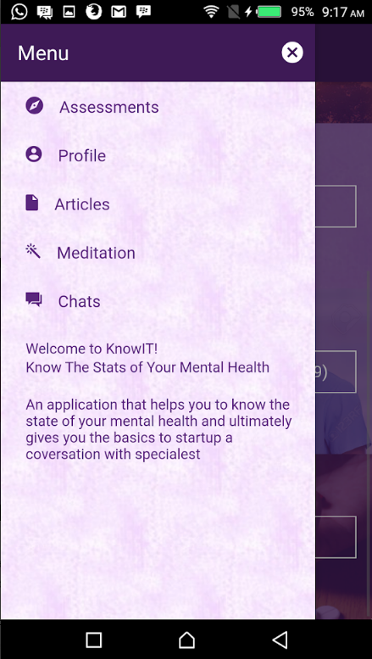The width and height of the screenshot is (372, 659).
Task: Tap the Profile person icon
Action: pos(34,154)
